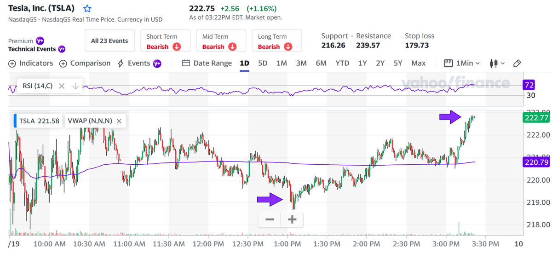
Task: Click the Technical Events label
Action: pos(32,49)
